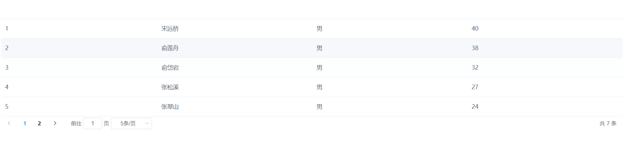Click the age cell showing 27
The width and height of the screenshot is (625, 153).
(475, 87)
